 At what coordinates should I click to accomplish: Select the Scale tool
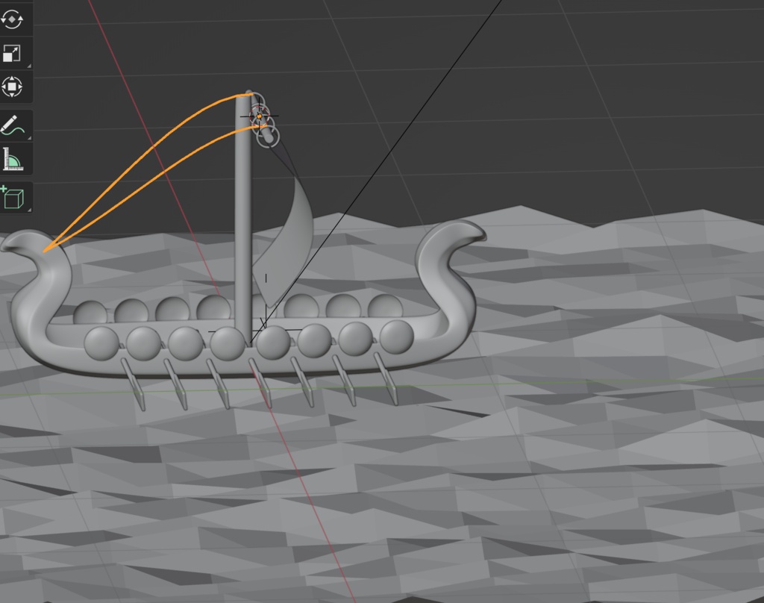point(12,53)
